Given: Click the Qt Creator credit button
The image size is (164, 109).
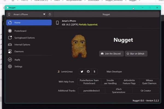Looking at the screenshot, I should [x=146, y=90].
